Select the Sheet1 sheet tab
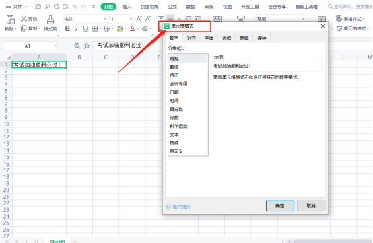This screenshot has height=243, width=373. point(58,241)
